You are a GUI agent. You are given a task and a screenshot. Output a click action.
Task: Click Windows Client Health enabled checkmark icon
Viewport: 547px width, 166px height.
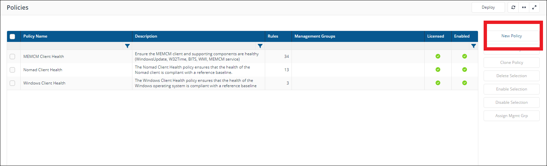point(464,83)
